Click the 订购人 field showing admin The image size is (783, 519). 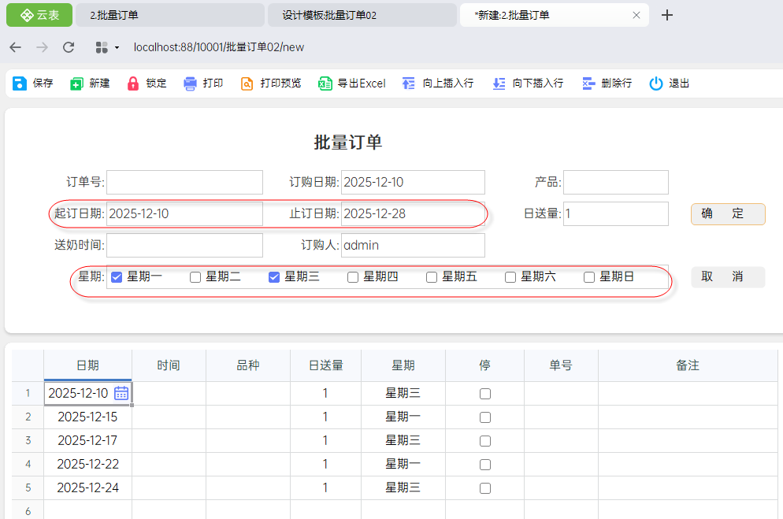coord(413,245)
